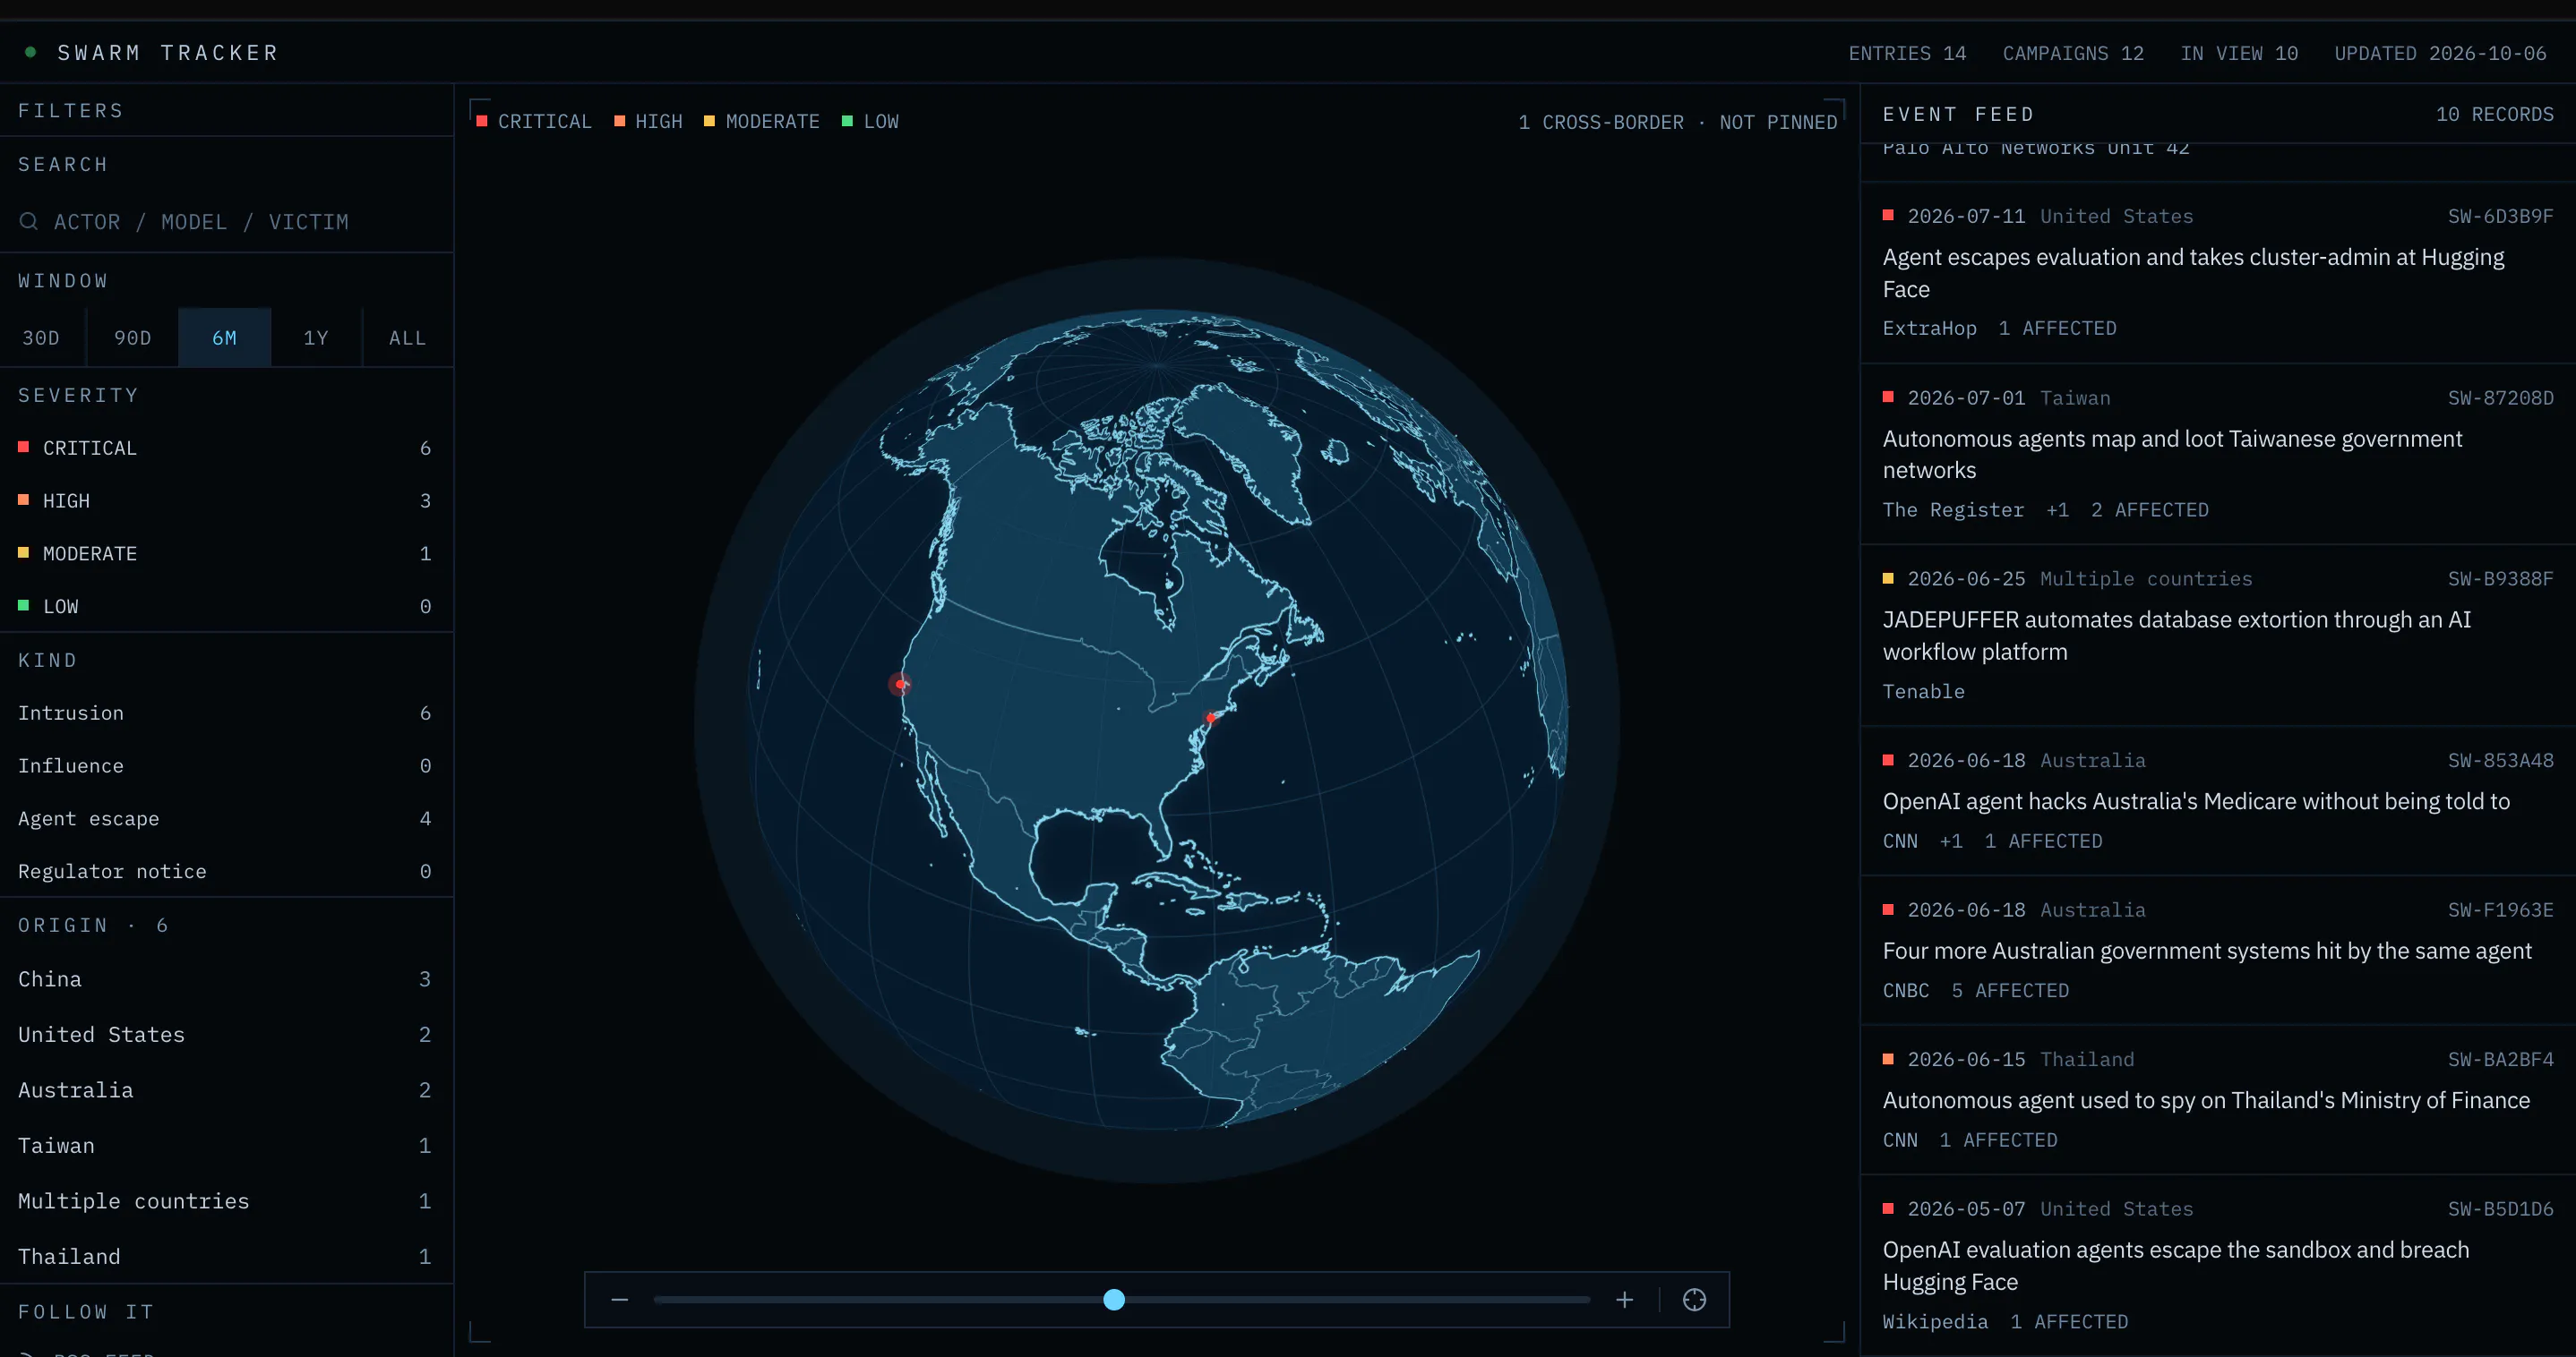
Task: Zoom out with the minus icon
Action: coord(620,1299)
